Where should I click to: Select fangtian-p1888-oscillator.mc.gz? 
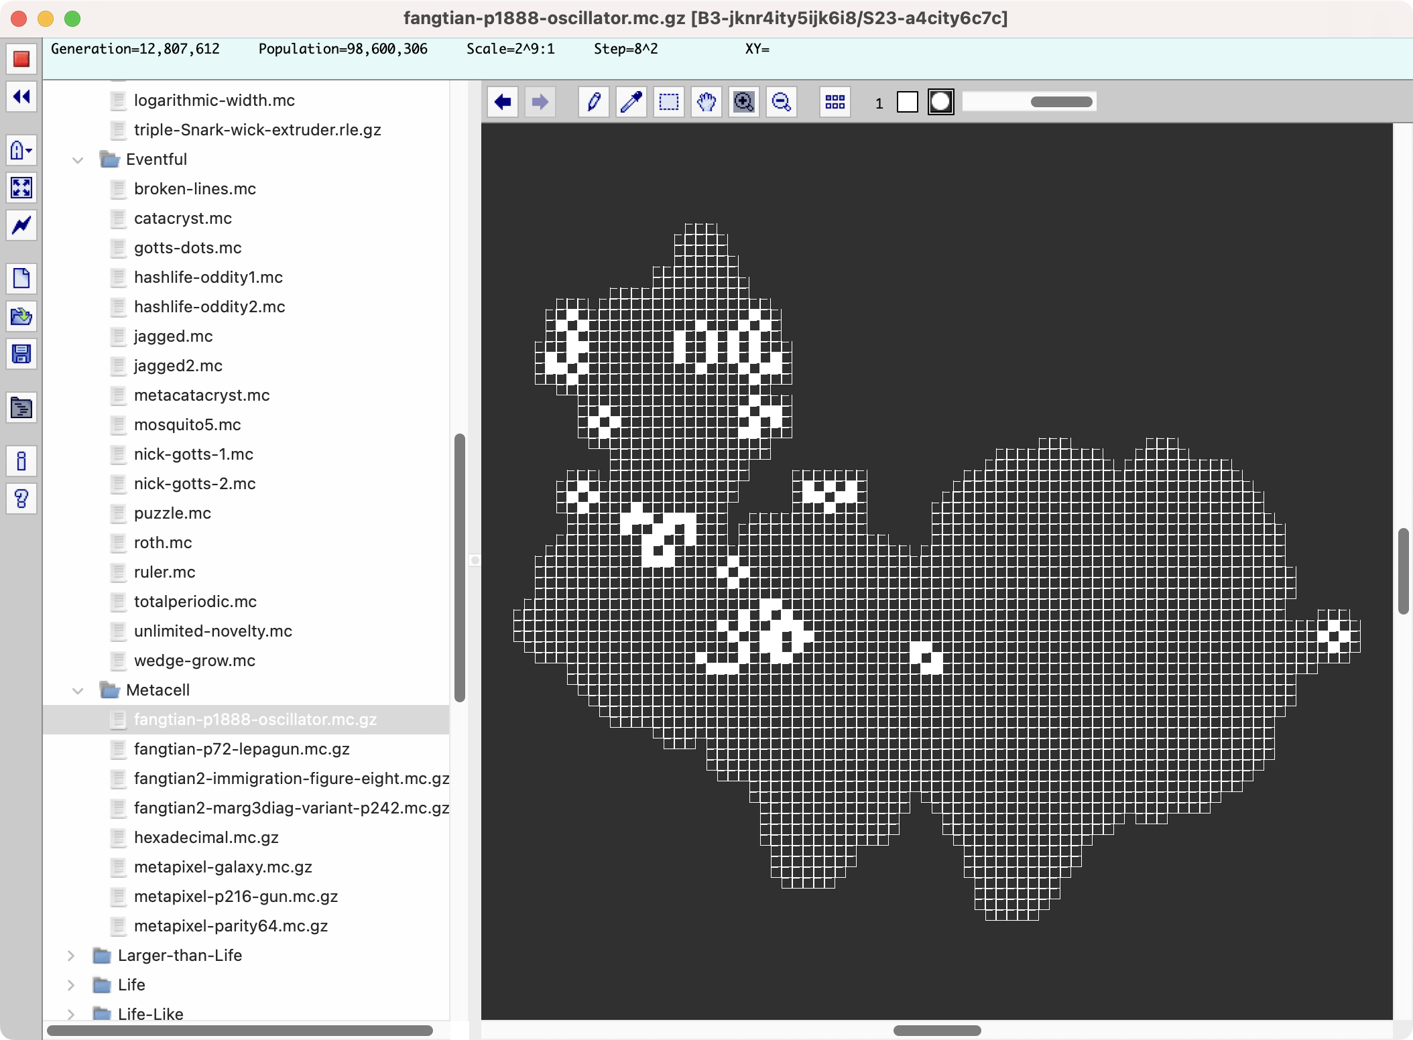tap(255, 720)
